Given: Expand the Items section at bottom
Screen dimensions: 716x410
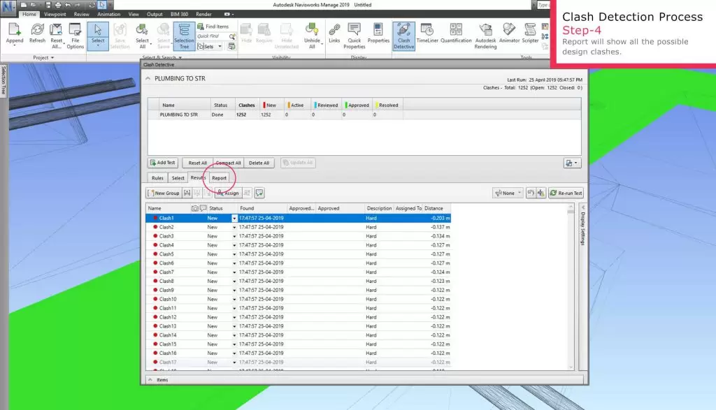Looking at the screenshot, I should 148,380.
